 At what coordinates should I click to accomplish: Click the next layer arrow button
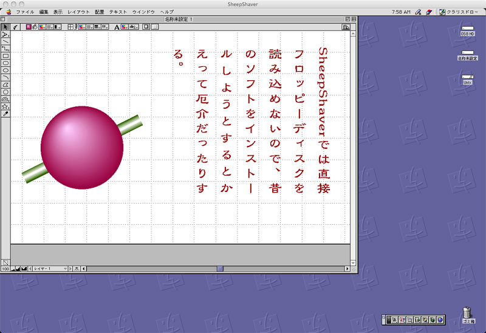click(70, 269)
